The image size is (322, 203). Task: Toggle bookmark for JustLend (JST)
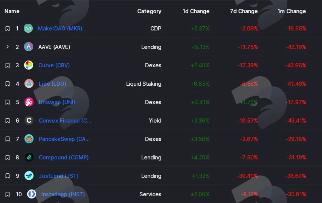[8, 176]
